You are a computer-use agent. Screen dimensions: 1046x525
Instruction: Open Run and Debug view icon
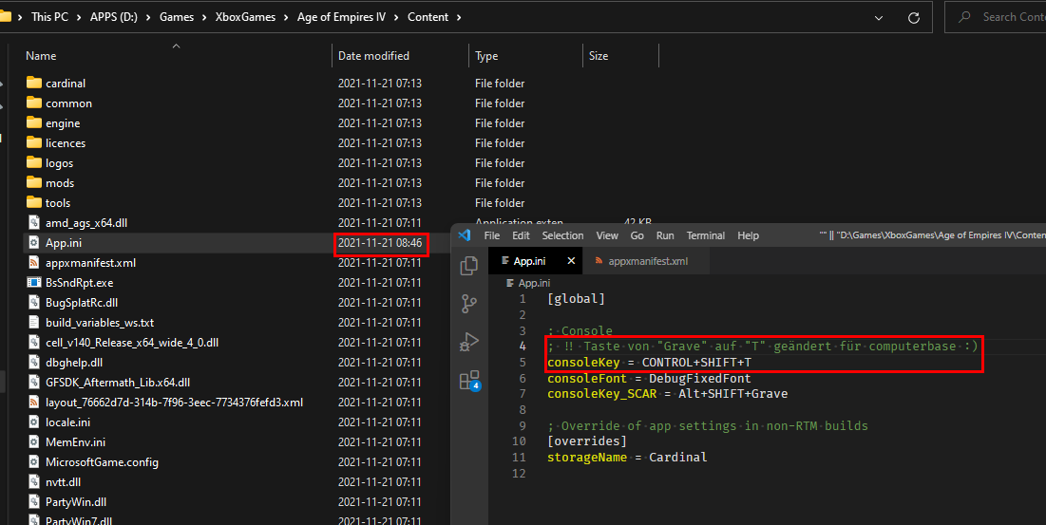(469, 342)
